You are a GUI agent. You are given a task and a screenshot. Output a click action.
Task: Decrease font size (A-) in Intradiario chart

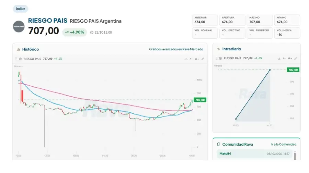click(284, 58)
